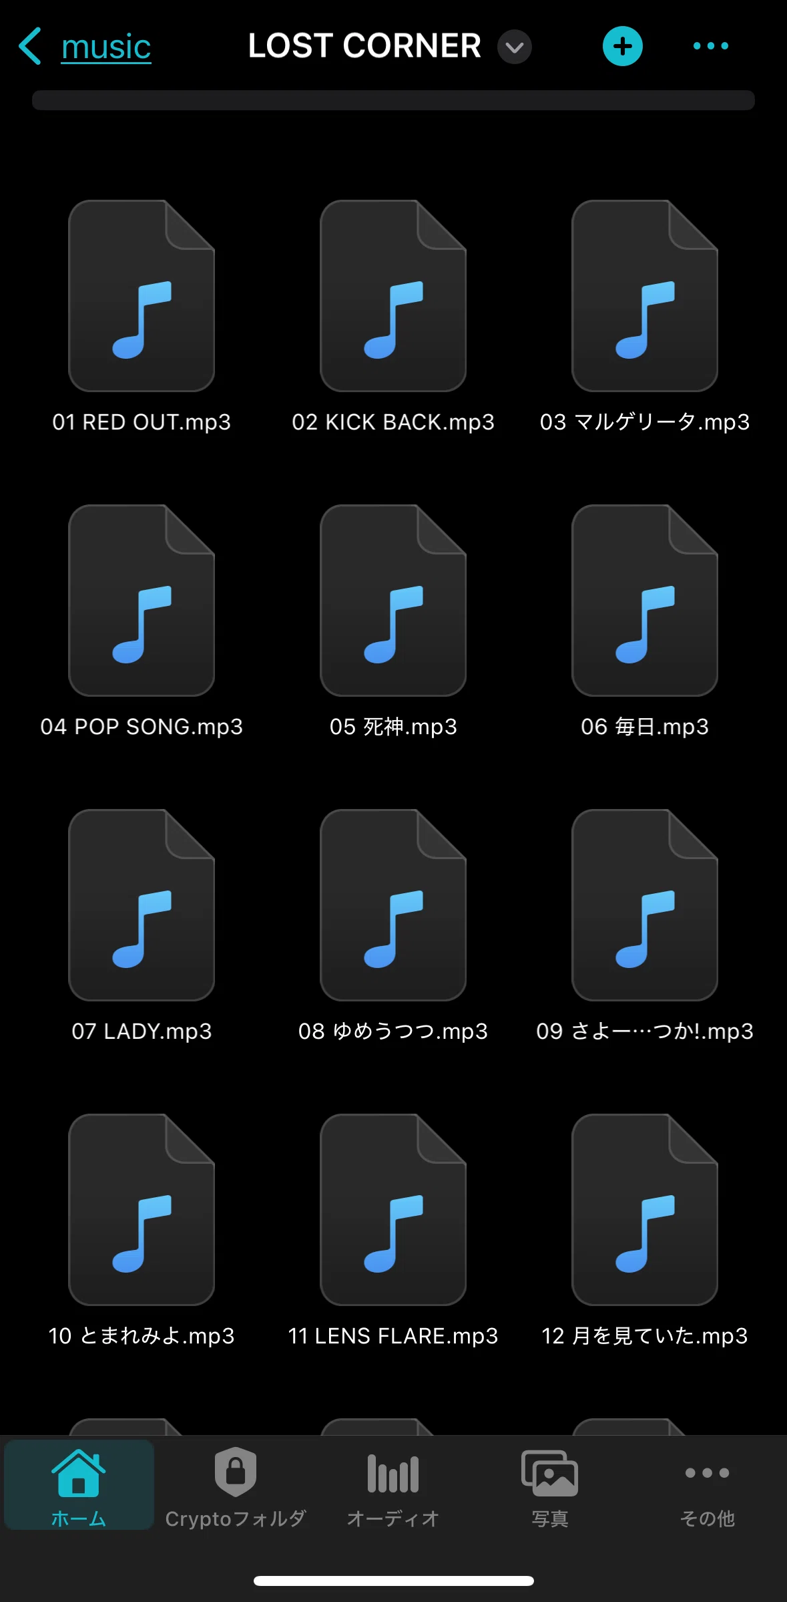Go back with the left chevron arrow

coord(30,46)
